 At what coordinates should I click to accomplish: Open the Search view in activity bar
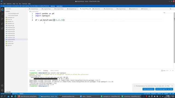coord(2,14)
